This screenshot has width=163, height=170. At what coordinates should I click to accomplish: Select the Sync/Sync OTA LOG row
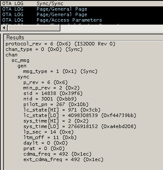[82, 3]
